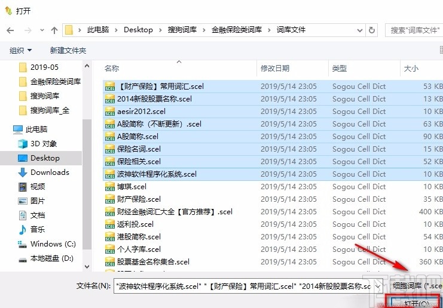Select file 保险名词.scel
The image size is (443, 308).
point(273,149)
